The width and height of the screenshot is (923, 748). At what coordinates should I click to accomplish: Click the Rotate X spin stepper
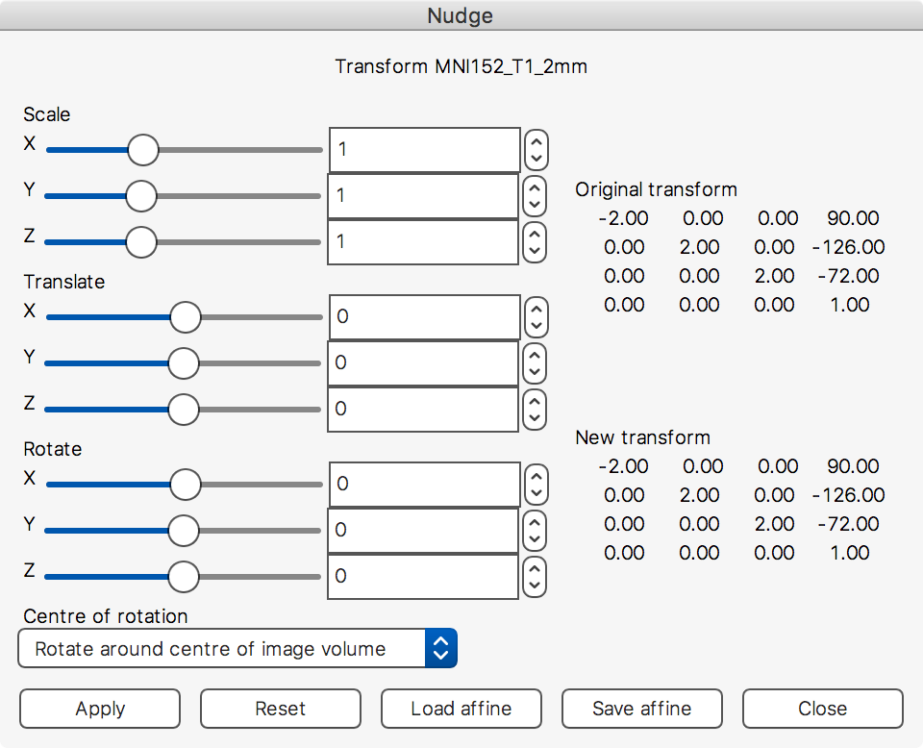click(x=536, y=485)
